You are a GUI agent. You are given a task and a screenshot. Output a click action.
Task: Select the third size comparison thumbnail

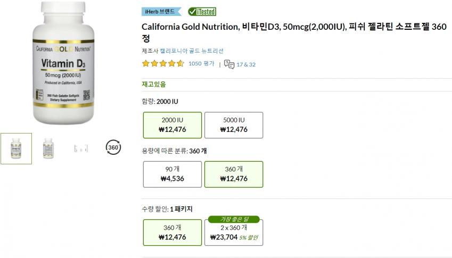point(80,148)
